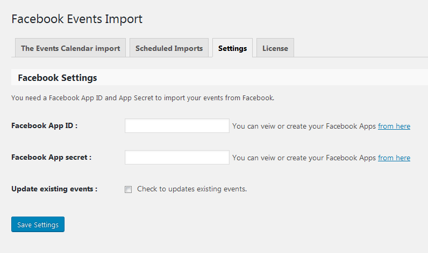Go to the License tab
The height and width of the screenshot is (253, 428).
pyautogui.click(x=275, y=48)
